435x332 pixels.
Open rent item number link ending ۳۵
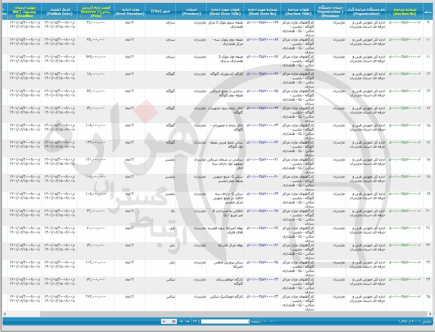click(262, 262)
